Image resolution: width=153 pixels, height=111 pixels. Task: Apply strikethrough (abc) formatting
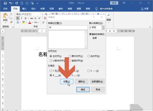click(x=32, y=18)
